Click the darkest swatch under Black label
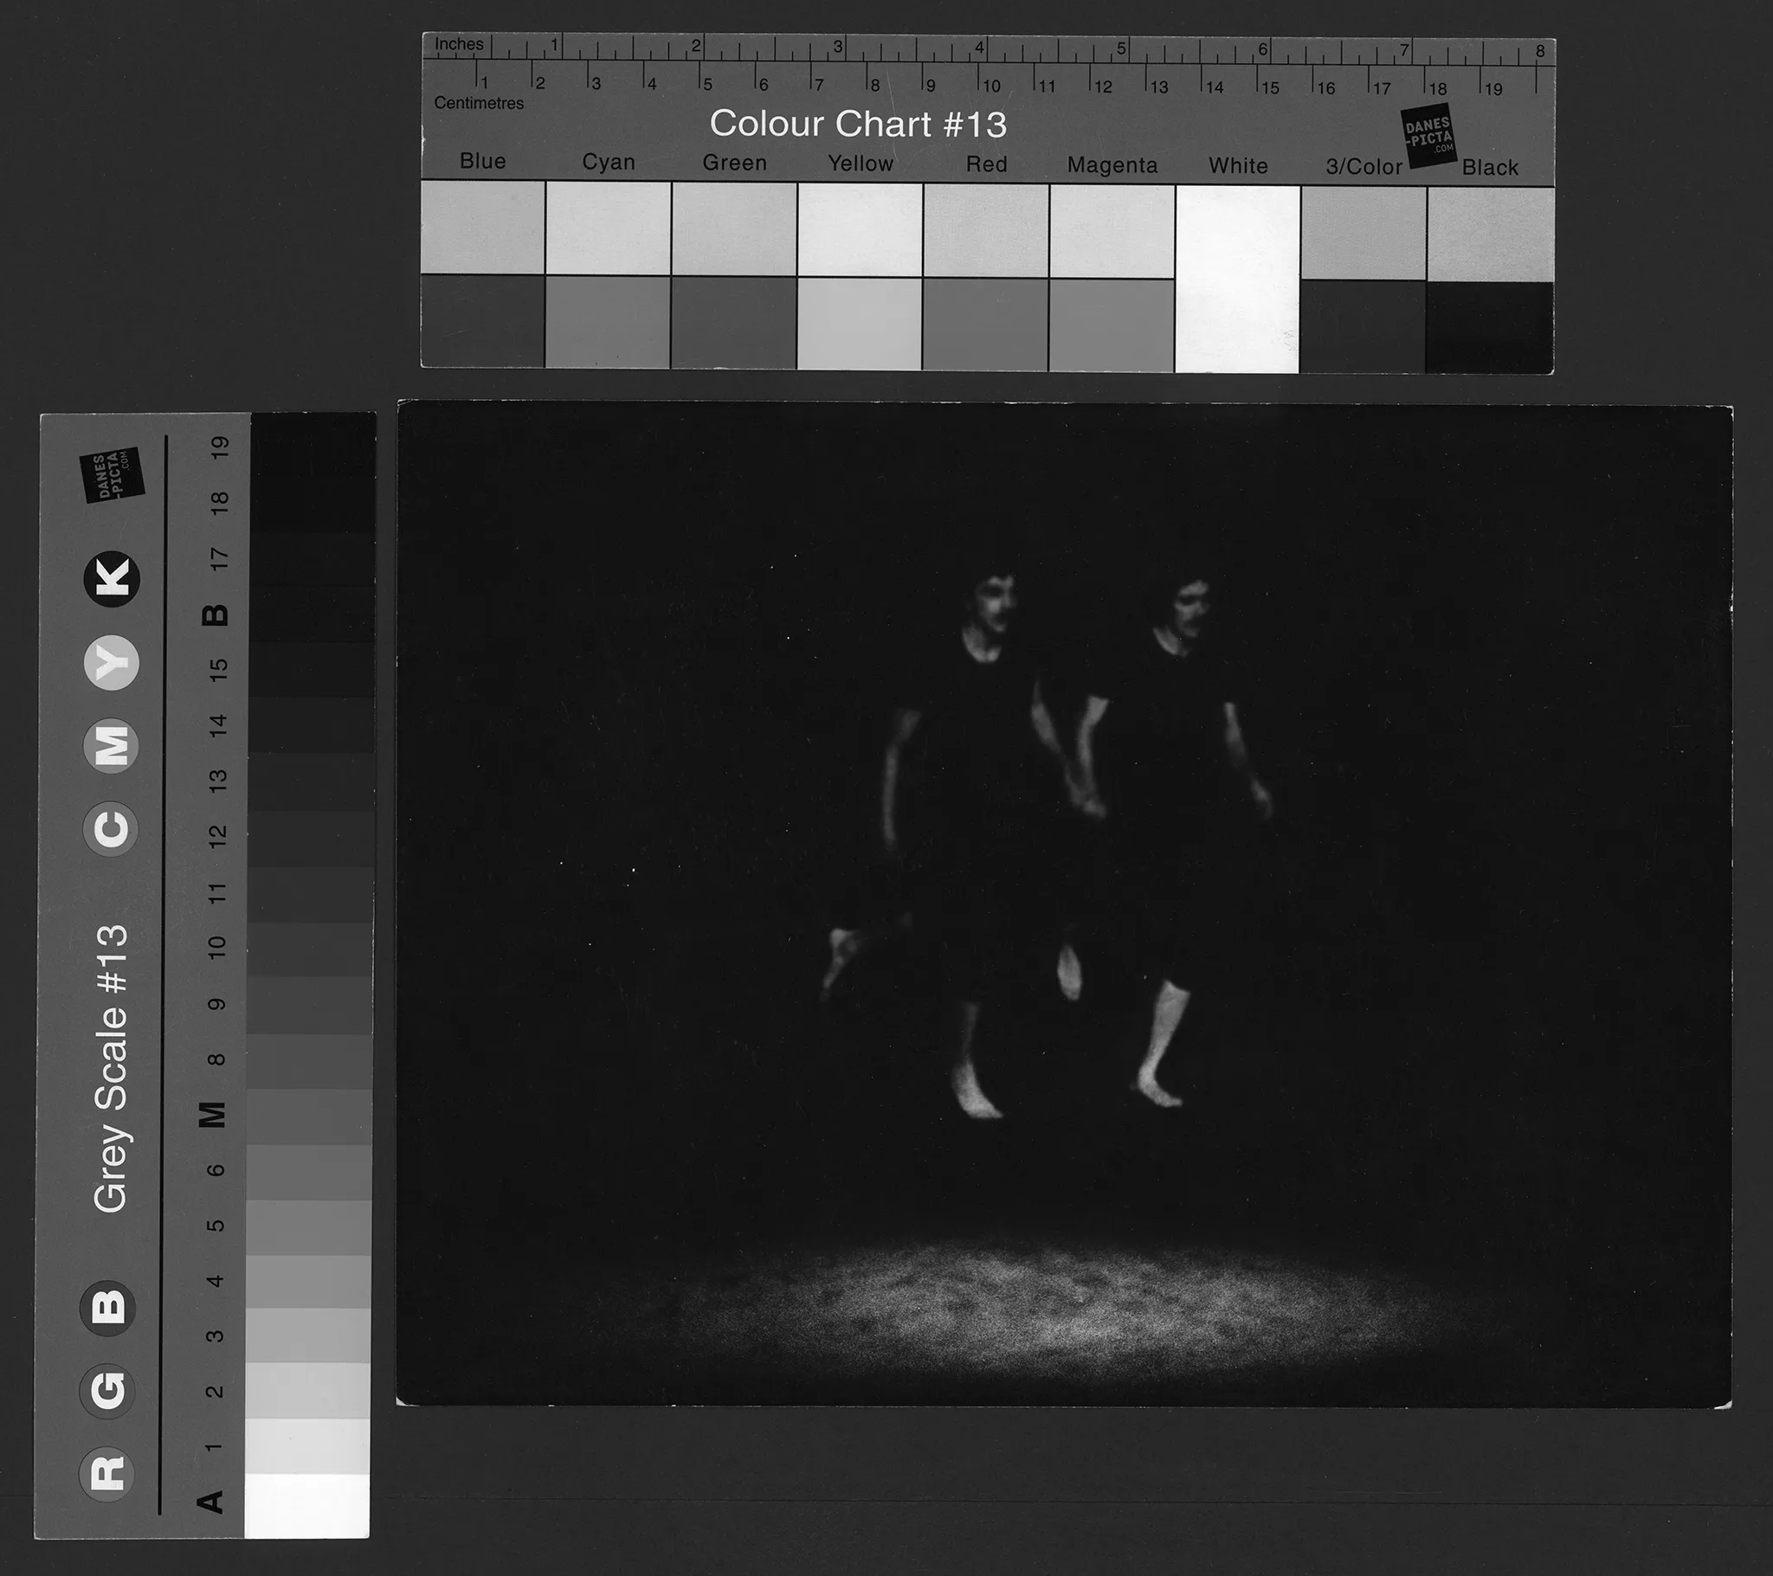Viewport: 1773px width, 1576px height. (1489, 328)
